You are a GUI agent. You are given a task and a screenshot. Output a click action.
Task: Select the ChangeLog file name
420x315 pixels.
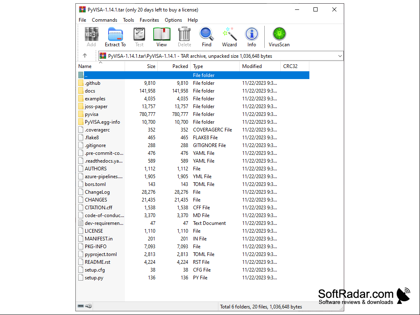pos(97,192)
